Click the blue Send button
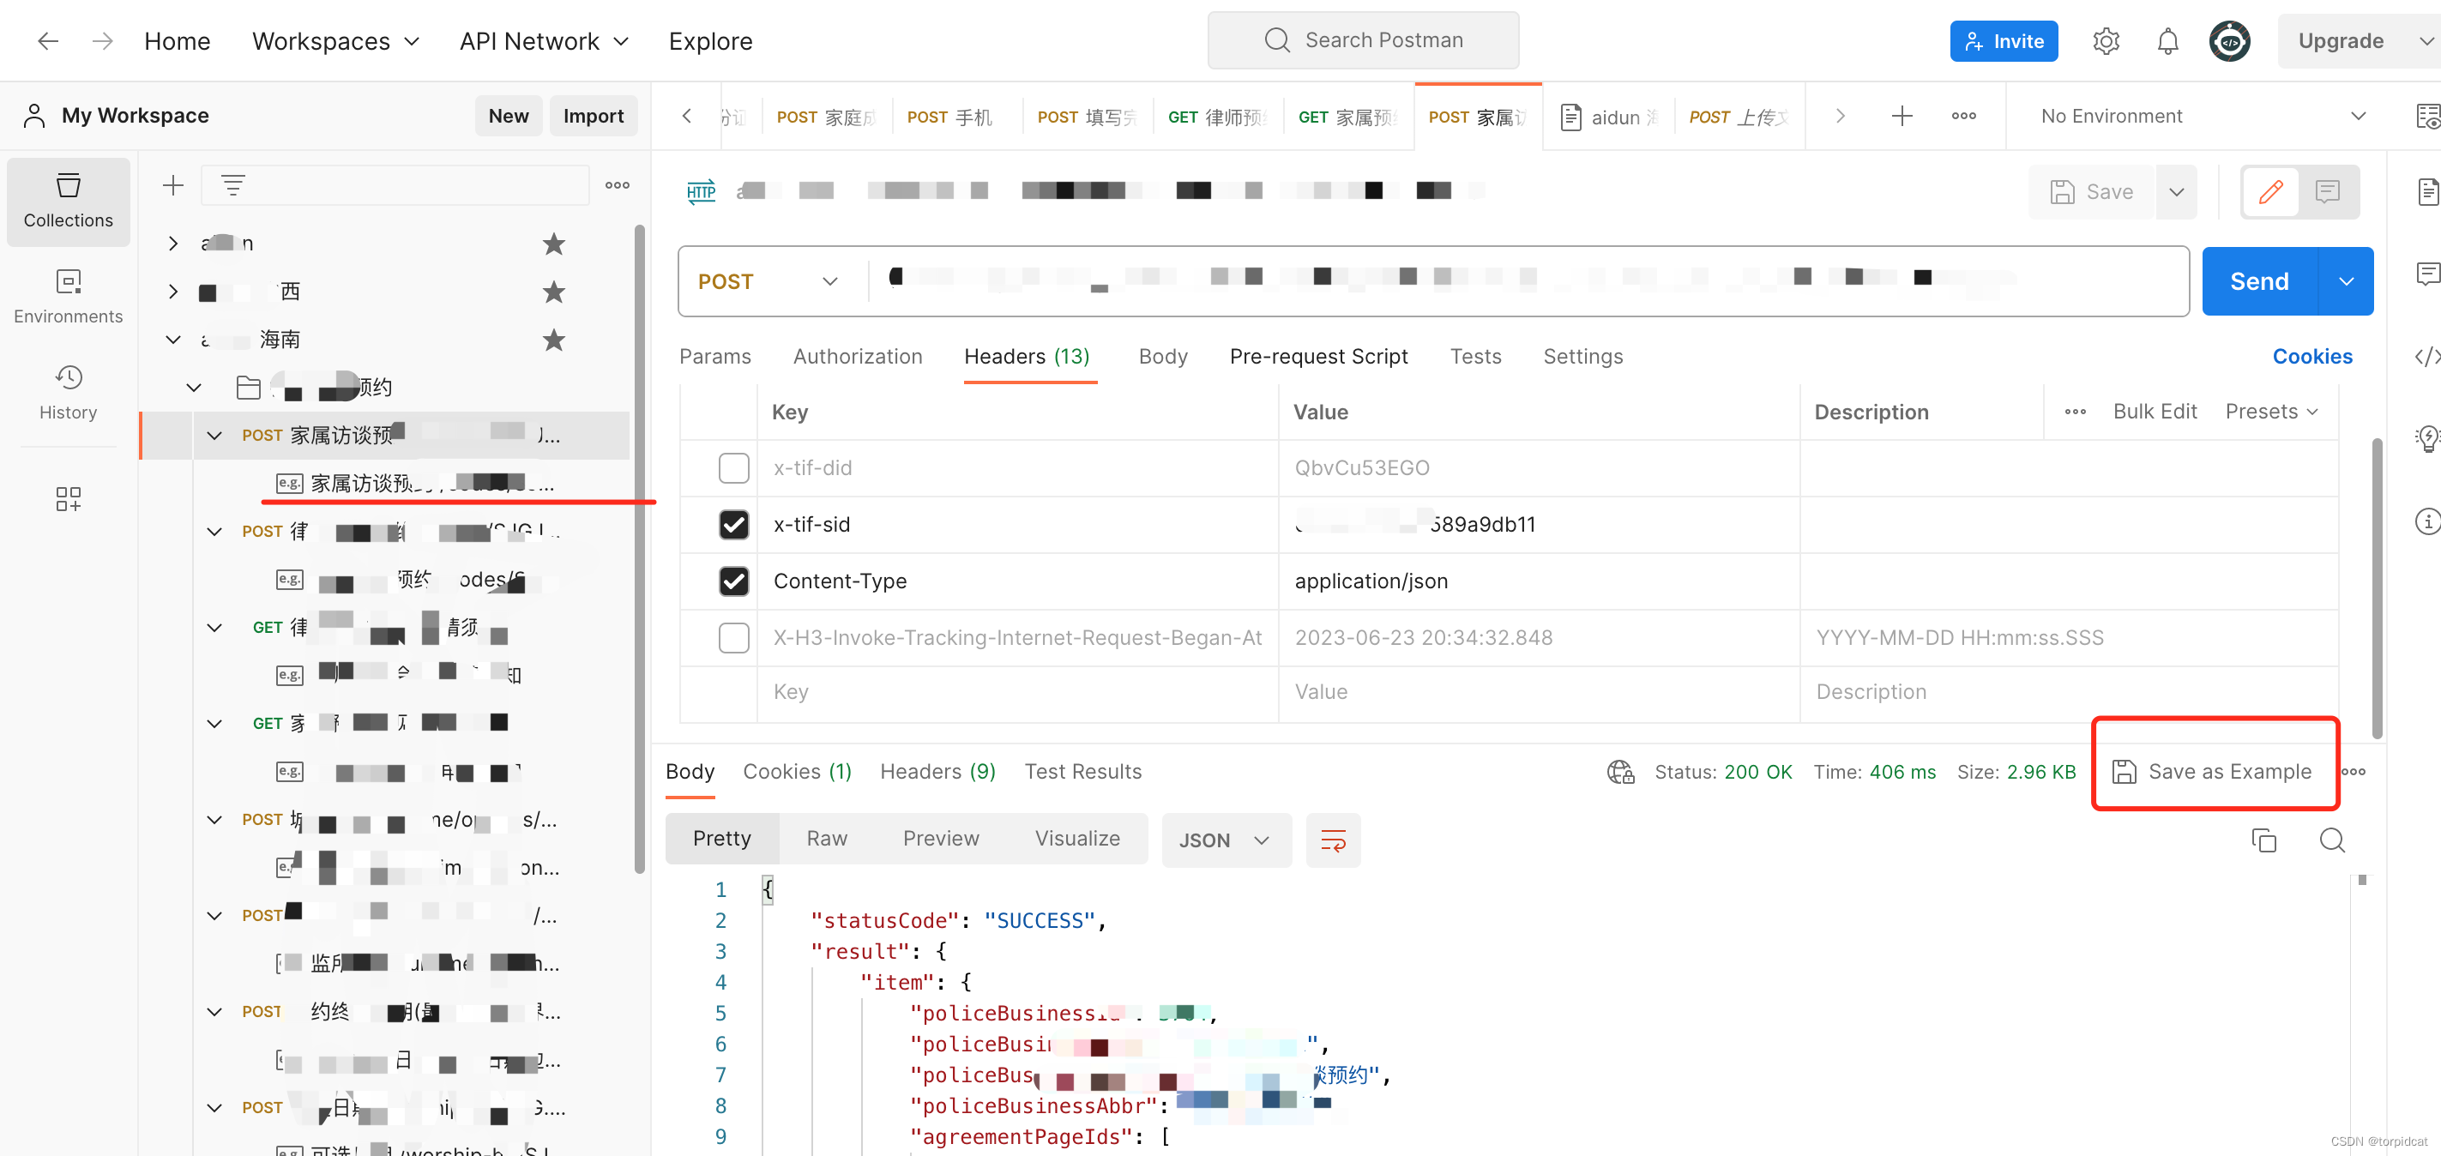 click(x=2258, y=281)
